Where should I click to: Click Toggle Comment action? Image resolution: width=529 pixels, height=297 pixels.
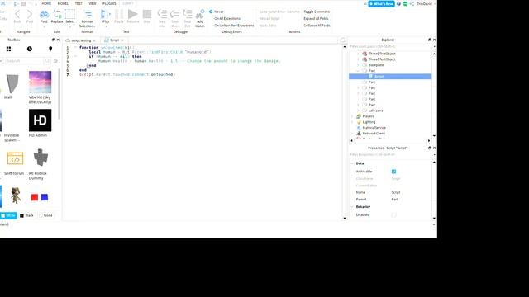click(317, 12)
